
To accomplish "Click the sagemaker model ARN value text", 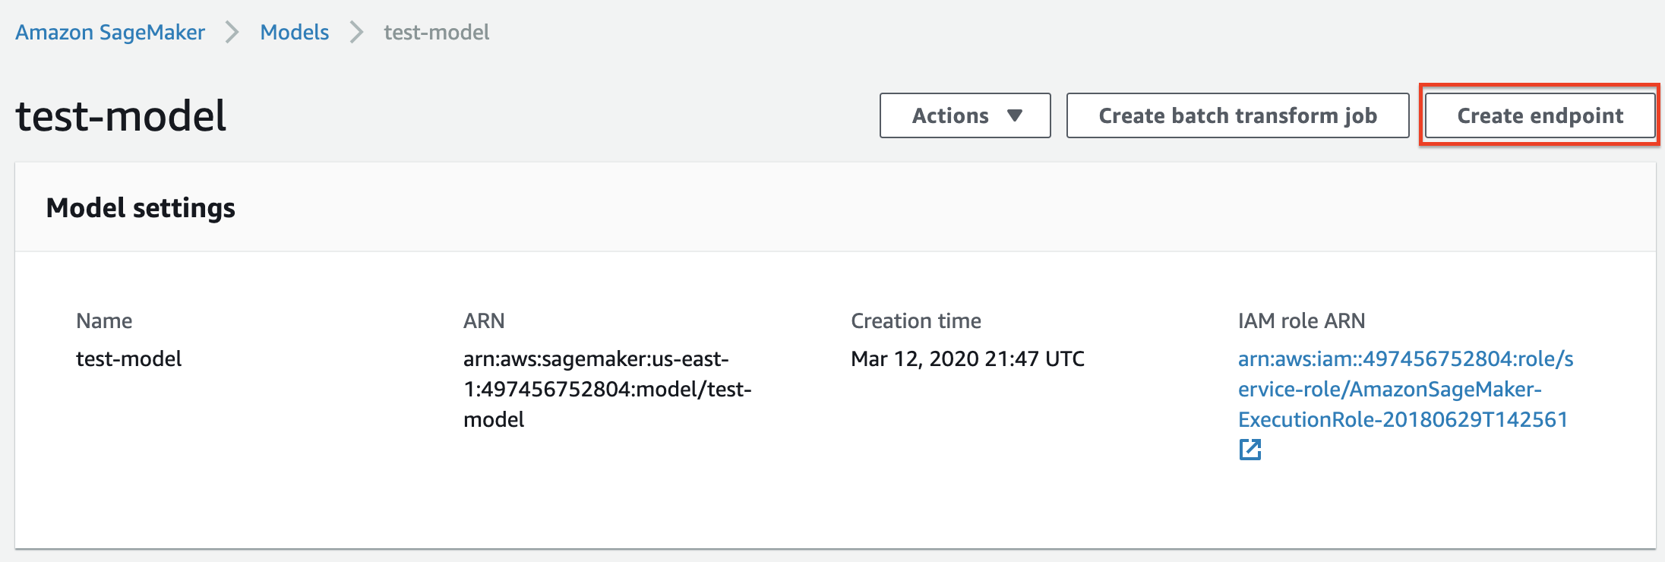I will [x=606, y=389].
